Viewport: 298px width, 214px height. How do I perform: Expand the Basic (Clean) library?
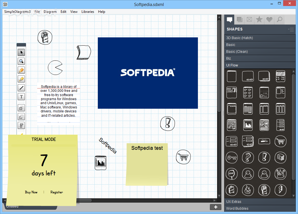tap(260, 52)
